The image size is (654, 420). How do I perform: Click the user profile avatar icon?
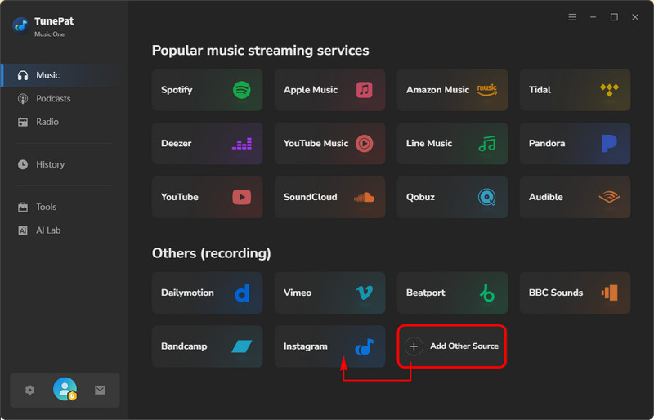coord(65,390)
